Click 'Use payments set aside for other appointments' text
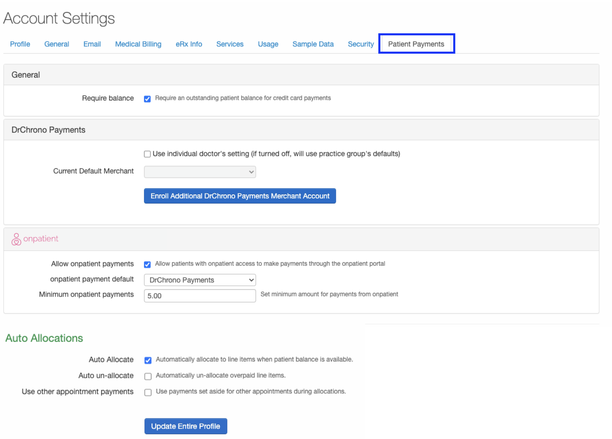Viewport: 612px width, 439px height. (251, 391)
